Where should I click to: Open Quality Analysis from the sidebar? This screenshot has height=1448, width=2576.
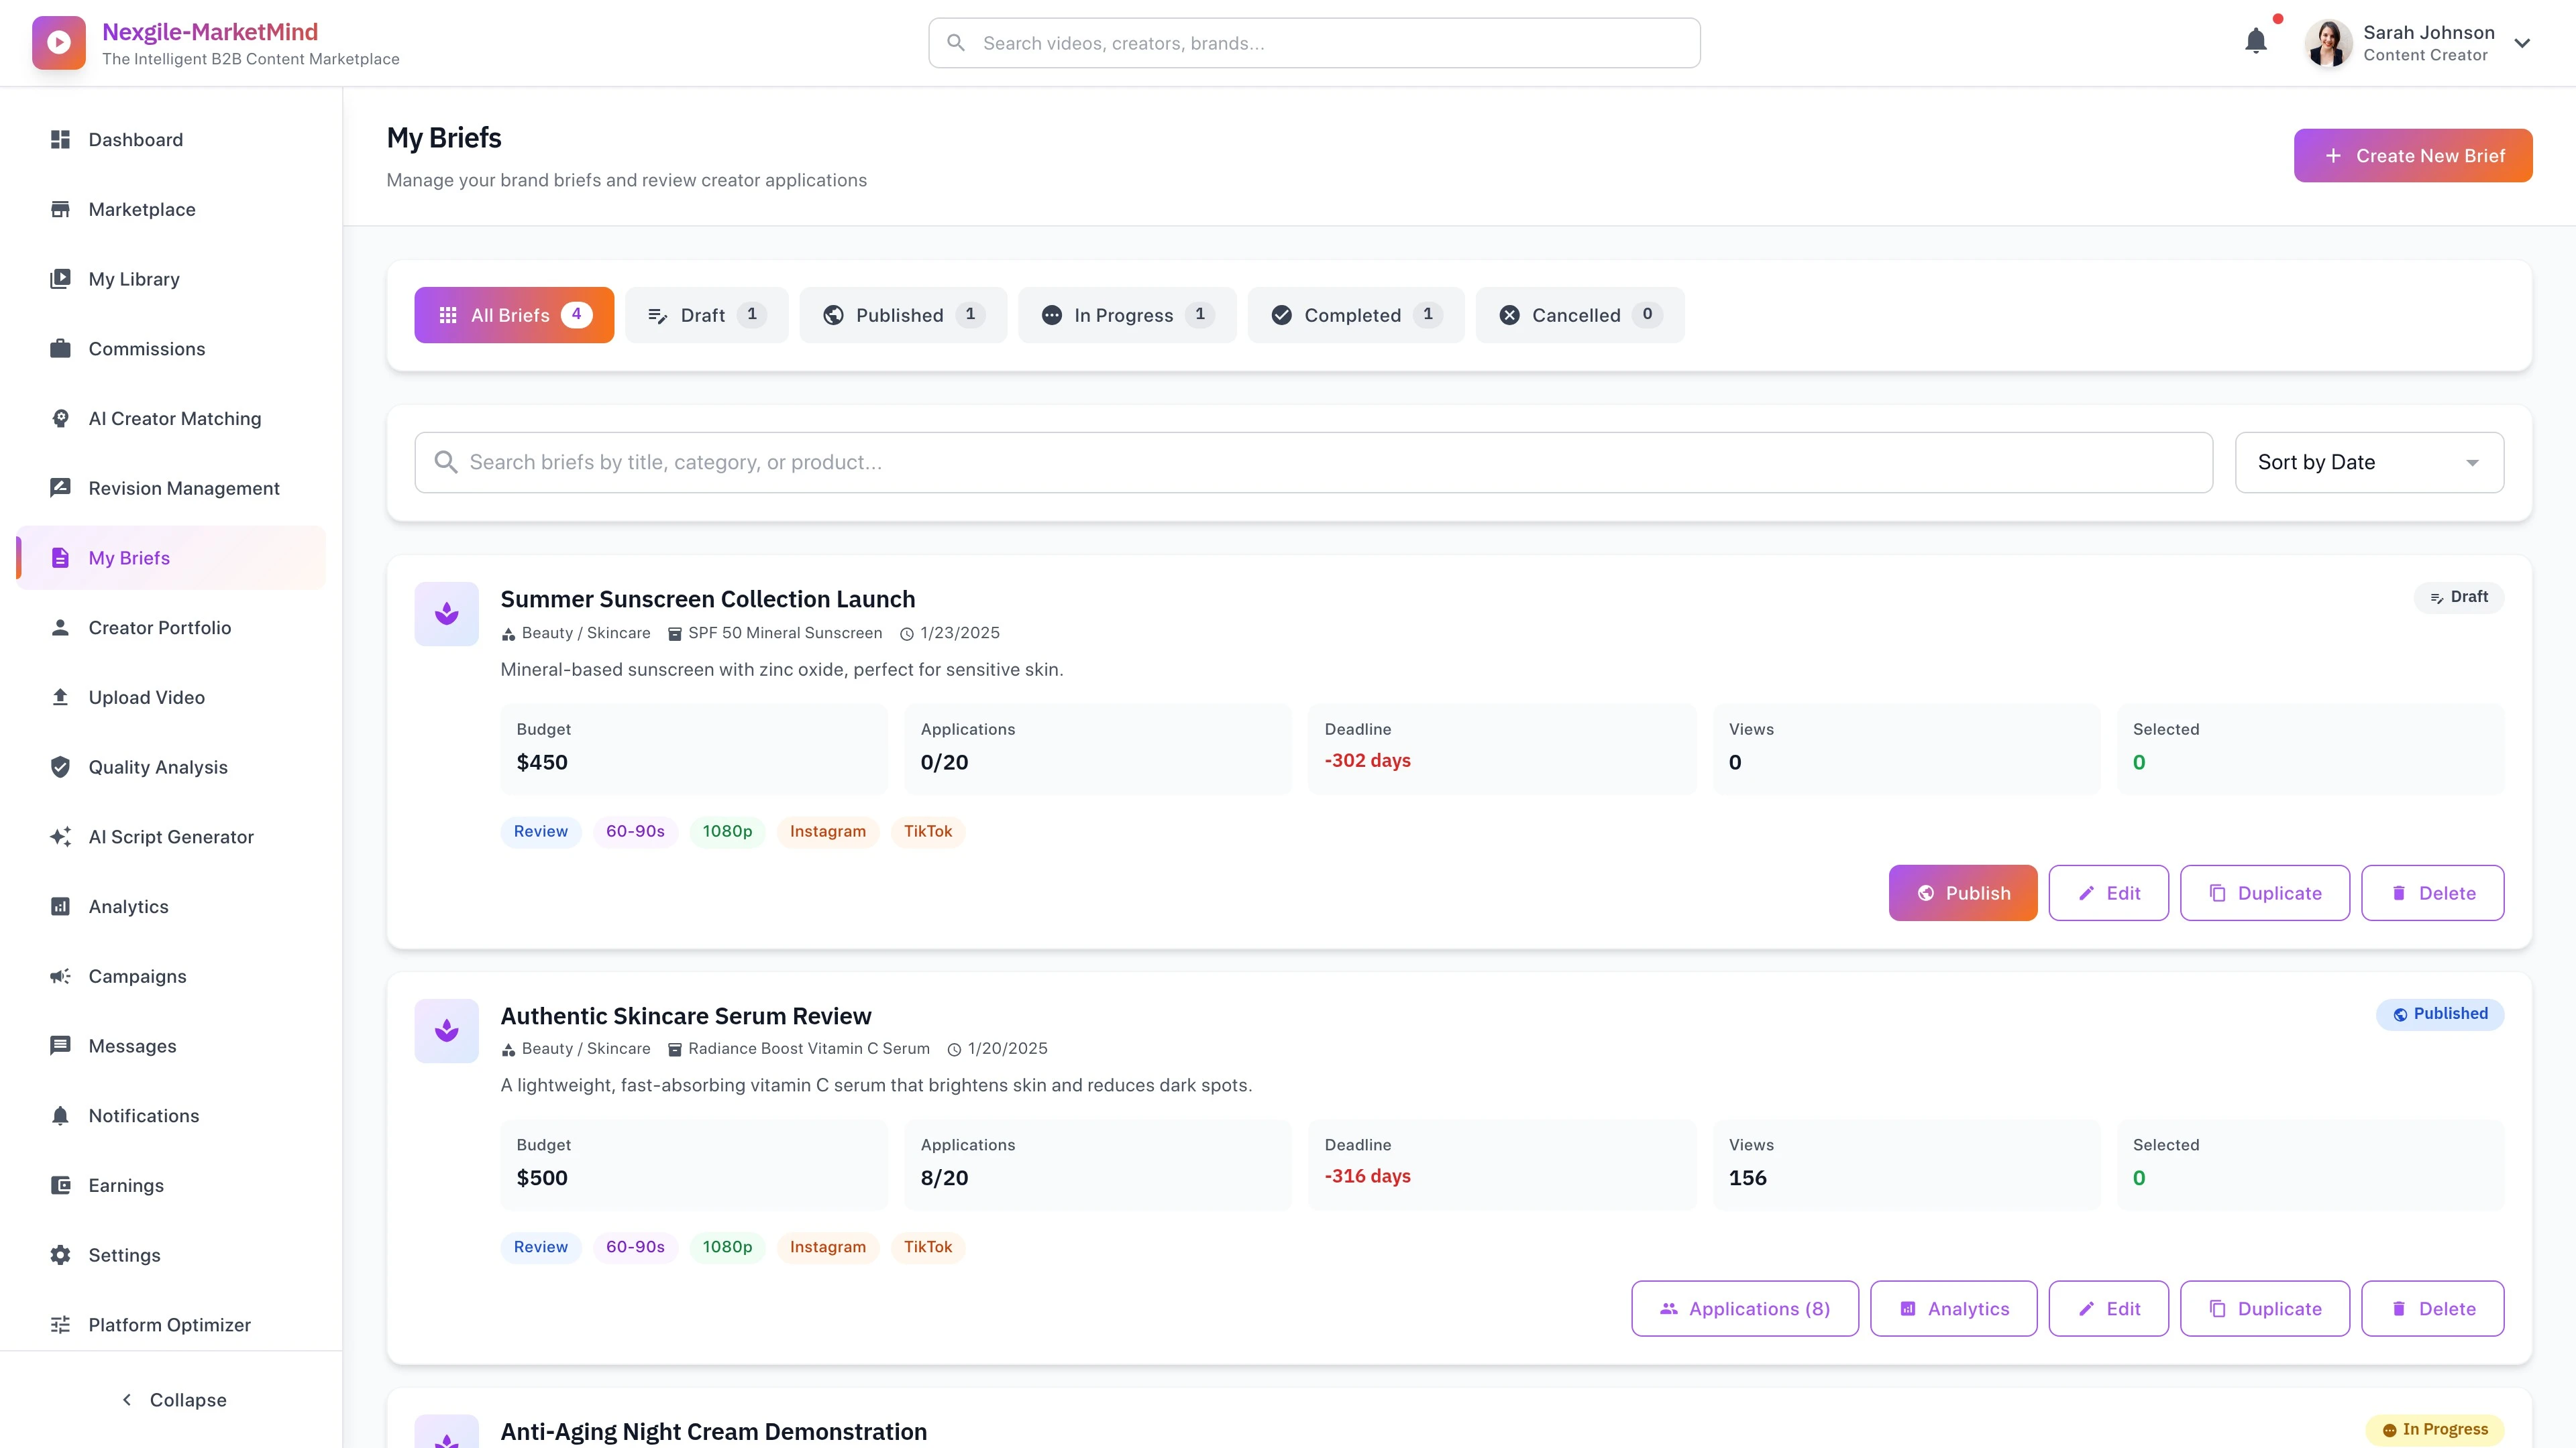(x=158, y=766)
